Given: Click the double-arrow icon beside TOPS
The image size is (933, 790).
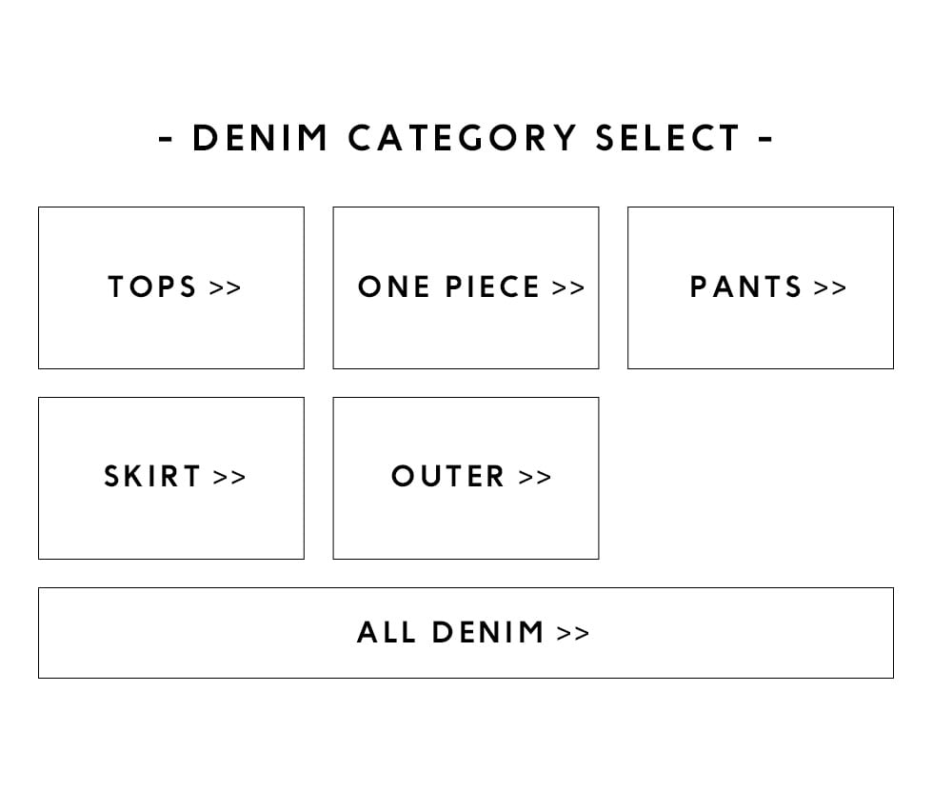Looking at the screenshot, I should click(226, 287).
